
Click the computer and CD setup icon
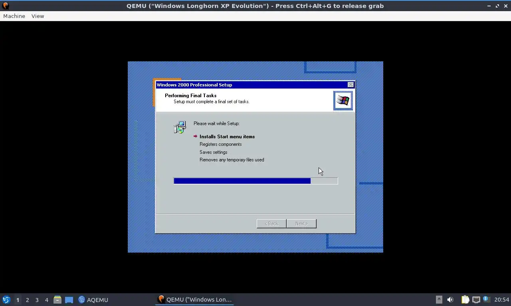pos(180,127)
